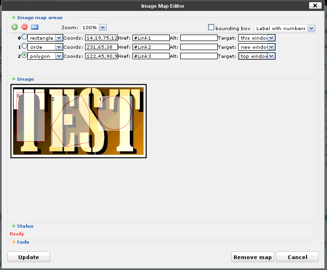Open the 'new window' target dropdown
Screen dimensions: 327x270
[257, 47]
